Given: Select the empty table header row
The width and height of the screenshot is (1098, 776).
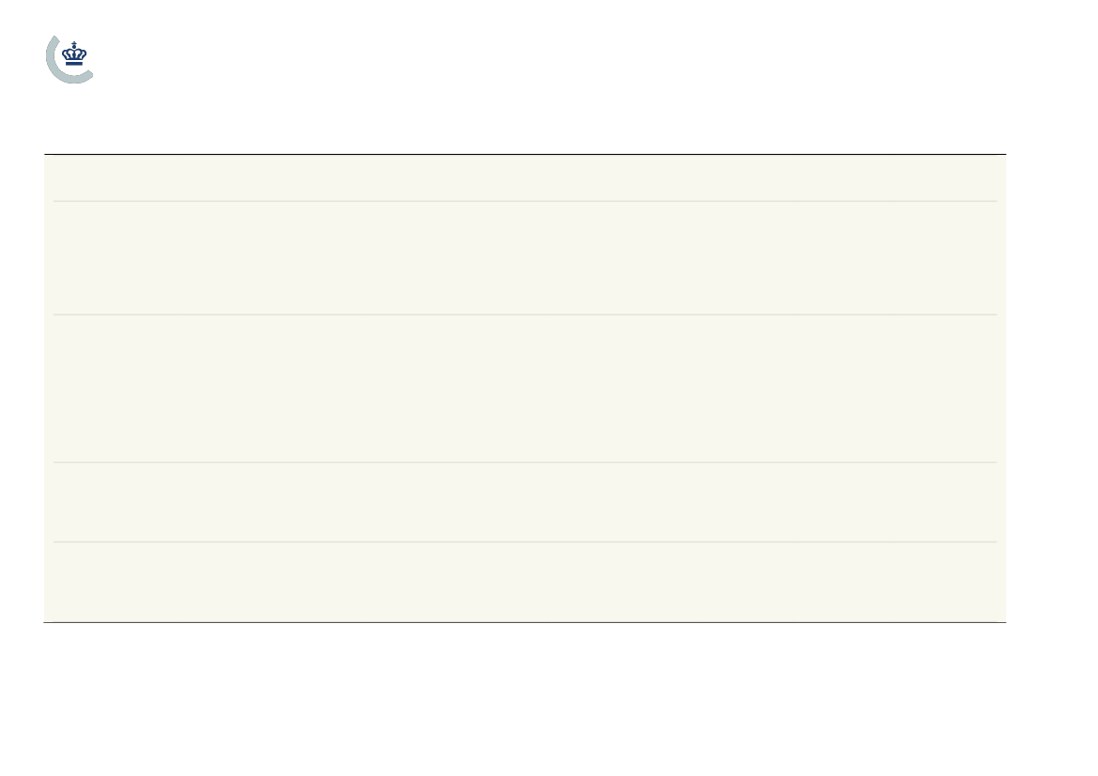Looking at the screenshot, I should [525, 177].
